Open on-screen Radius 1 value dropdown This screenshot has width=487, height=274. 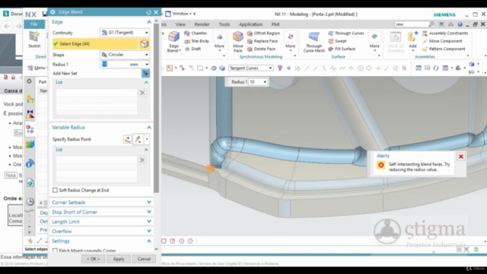pos(265,82)
